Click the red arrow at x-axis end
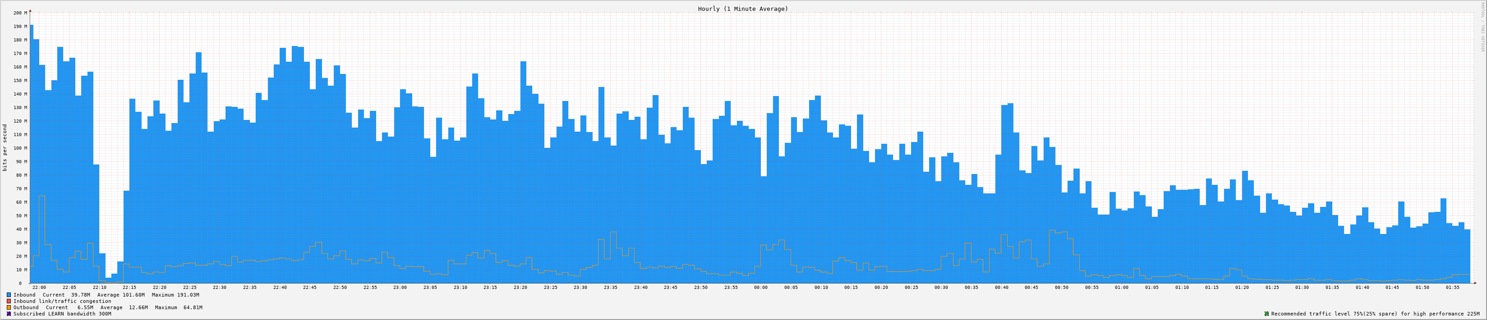The height and width of the screenshot is (320, 1487). tap(1474, 283)
